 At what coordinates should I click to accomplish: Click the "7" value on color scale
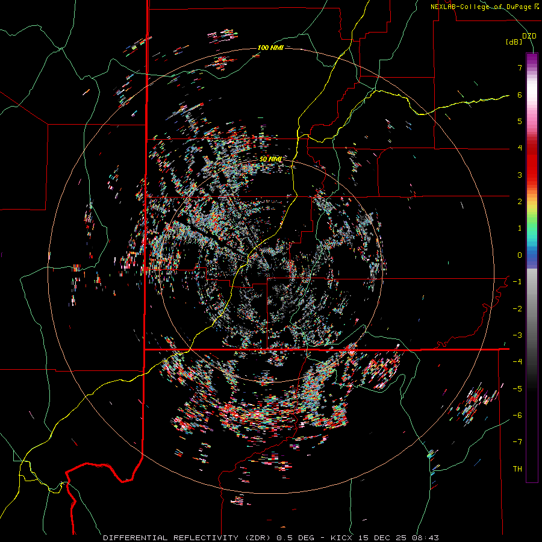520,67
